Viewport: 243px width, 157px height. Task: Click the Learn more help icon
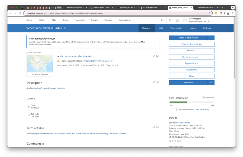point(203,97)
